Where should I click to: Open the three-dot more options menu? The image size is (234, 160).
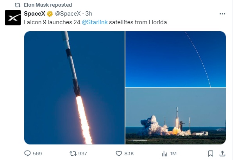[222, 14]
